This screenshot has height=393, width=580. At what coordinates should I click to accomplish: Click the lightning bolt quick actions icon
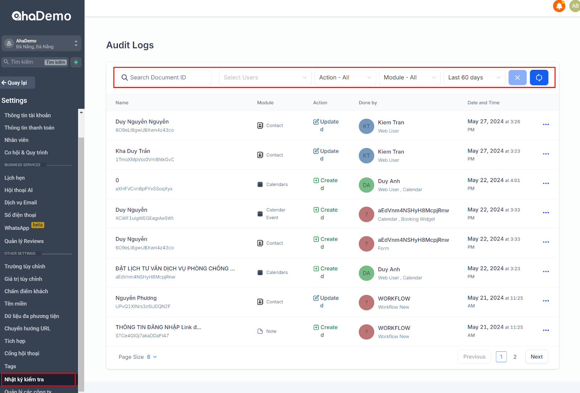[76, 62]
